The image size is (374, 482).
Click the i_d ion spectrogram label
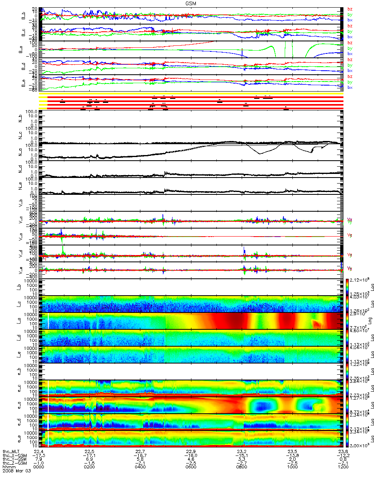pos(18,337)
